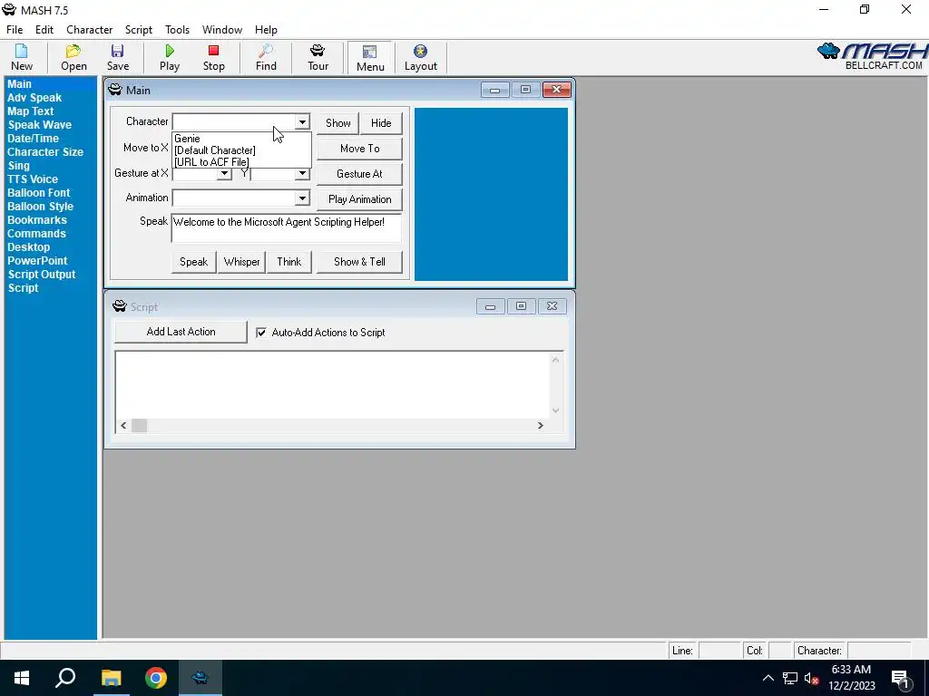This screenshot has height=696, width=929.
Task: Open Find with the magnifier toolbar icon
Action: click(266, 57)
